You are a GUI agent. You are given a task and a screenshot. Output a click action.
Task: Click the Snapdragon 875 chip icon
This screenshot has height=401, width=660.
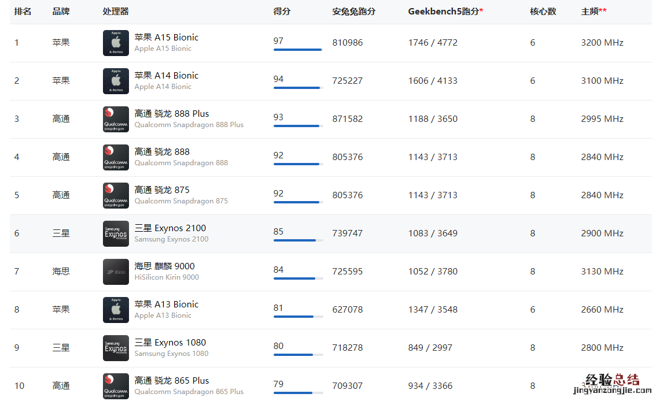[x=116, y=195]
